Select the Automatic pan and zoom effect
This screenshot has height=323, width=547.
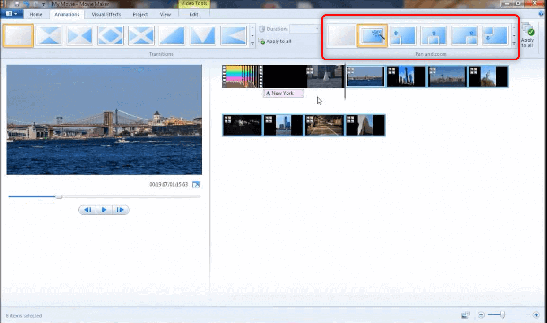(x=372, y=36)
